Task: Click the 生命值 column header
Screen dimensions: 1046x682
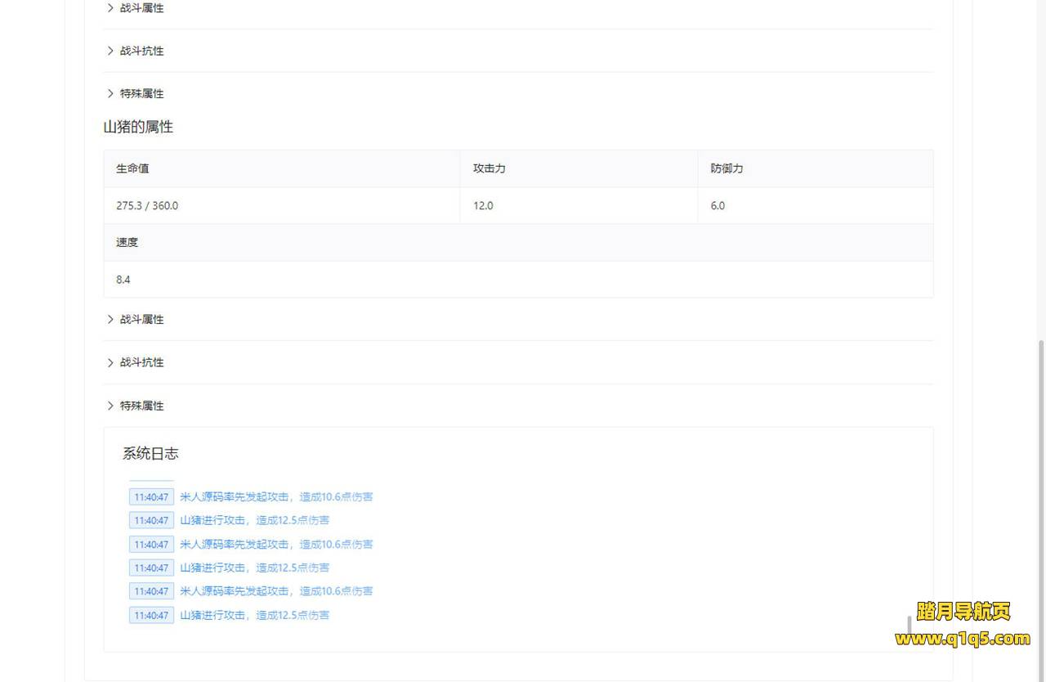Action: (132, 168)
